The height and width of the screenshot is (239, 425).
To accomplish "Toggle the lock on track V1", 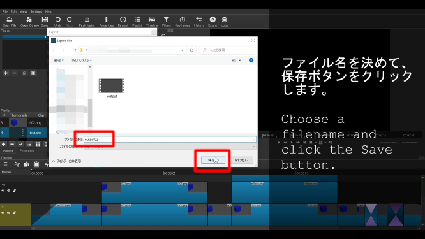I will 14,213.
